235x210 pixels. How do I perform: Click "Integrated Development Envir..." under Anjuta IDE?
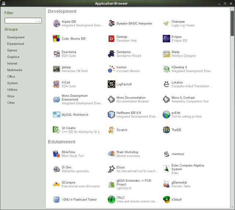click(82, 25)
